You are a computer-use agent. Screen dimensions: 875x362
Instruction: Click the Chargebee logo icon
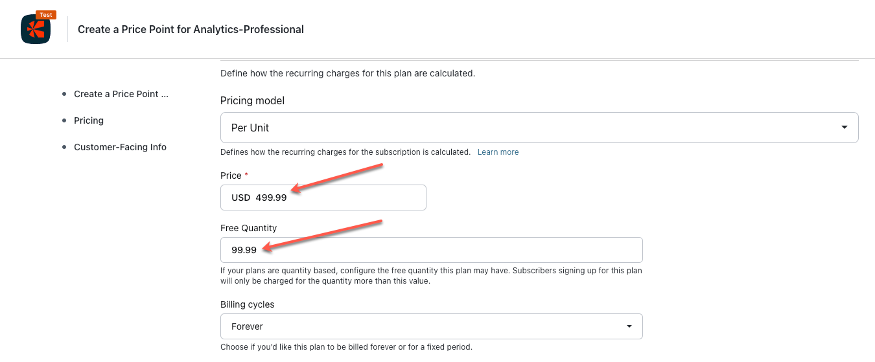click(x=35, y=30)
